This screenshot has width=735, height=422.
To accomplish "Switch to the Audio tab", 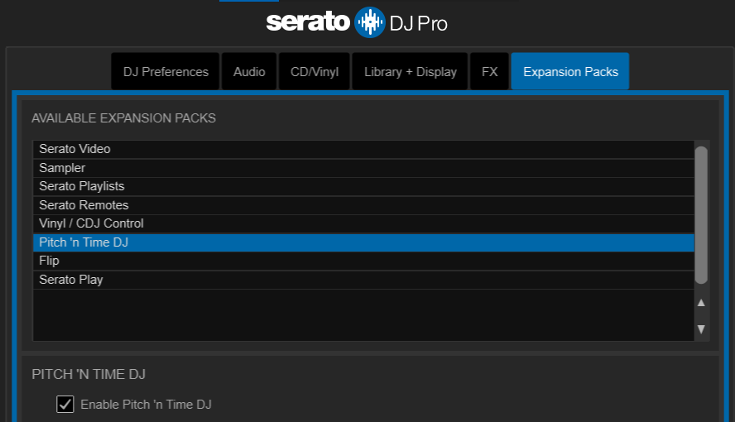I will [x=249, y=71].
